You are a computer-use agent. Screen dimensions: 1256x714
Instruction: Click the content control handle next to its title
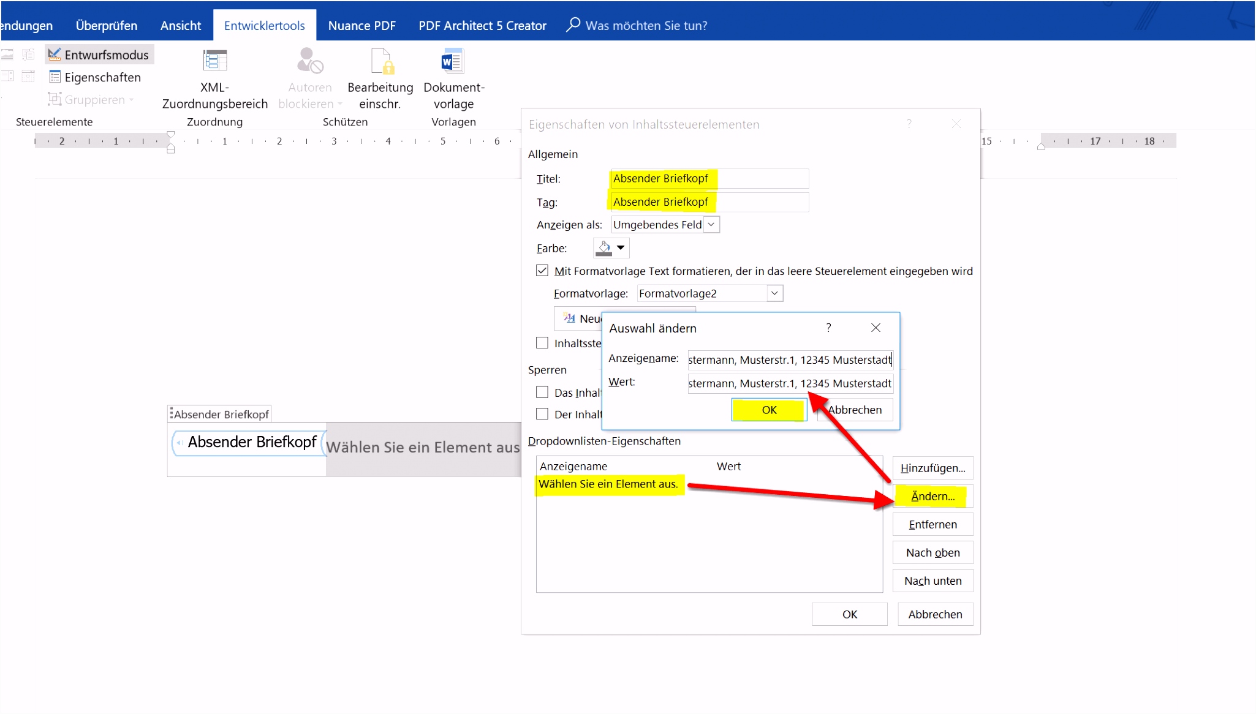tap(172, 413)
